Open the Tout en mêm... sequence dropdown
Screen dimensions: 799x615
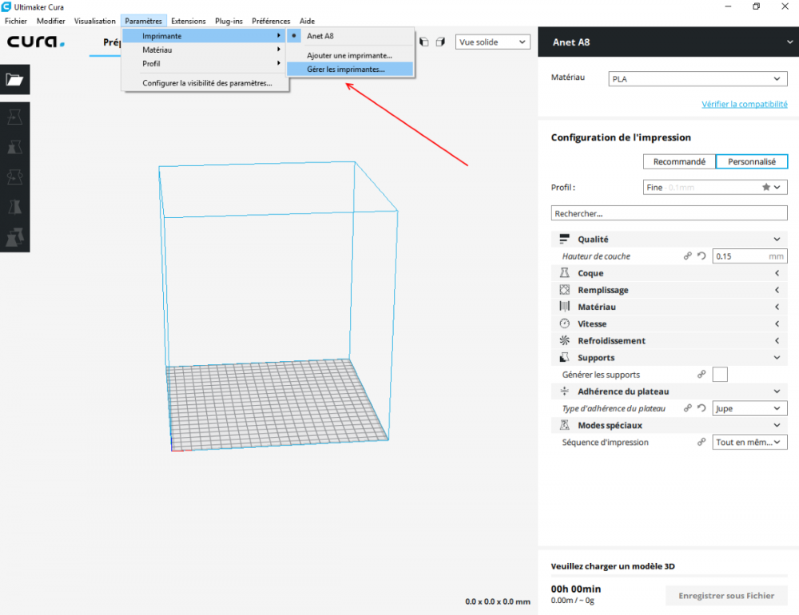(749, 442)
